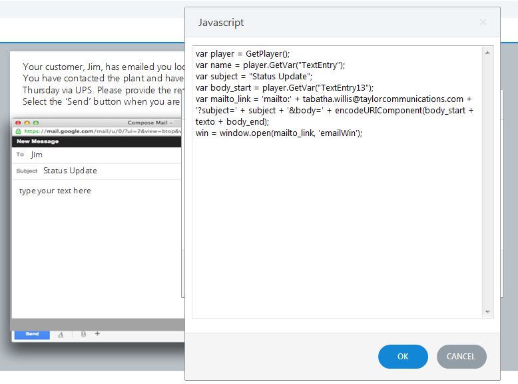
Task: Click the yellow minimize dot on Compose Mail
Action: coord(27,123)
